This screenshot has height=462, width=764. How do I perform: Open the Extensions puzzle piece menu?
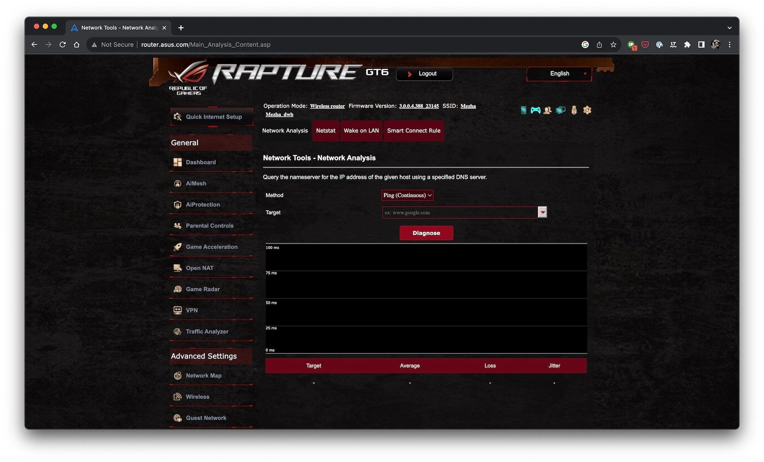[x=687, y=45]
